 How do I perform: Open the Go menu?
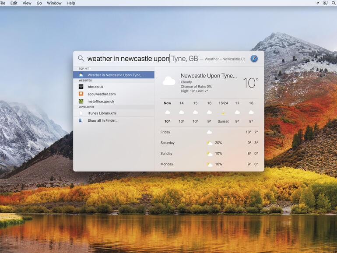(x=39, y=3)
